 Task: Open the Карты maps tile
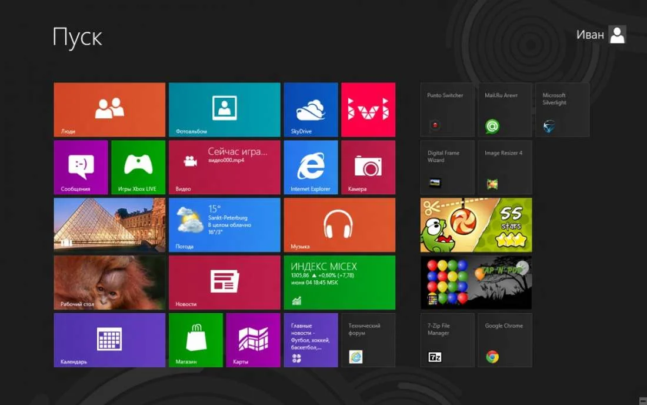[254, 340]
